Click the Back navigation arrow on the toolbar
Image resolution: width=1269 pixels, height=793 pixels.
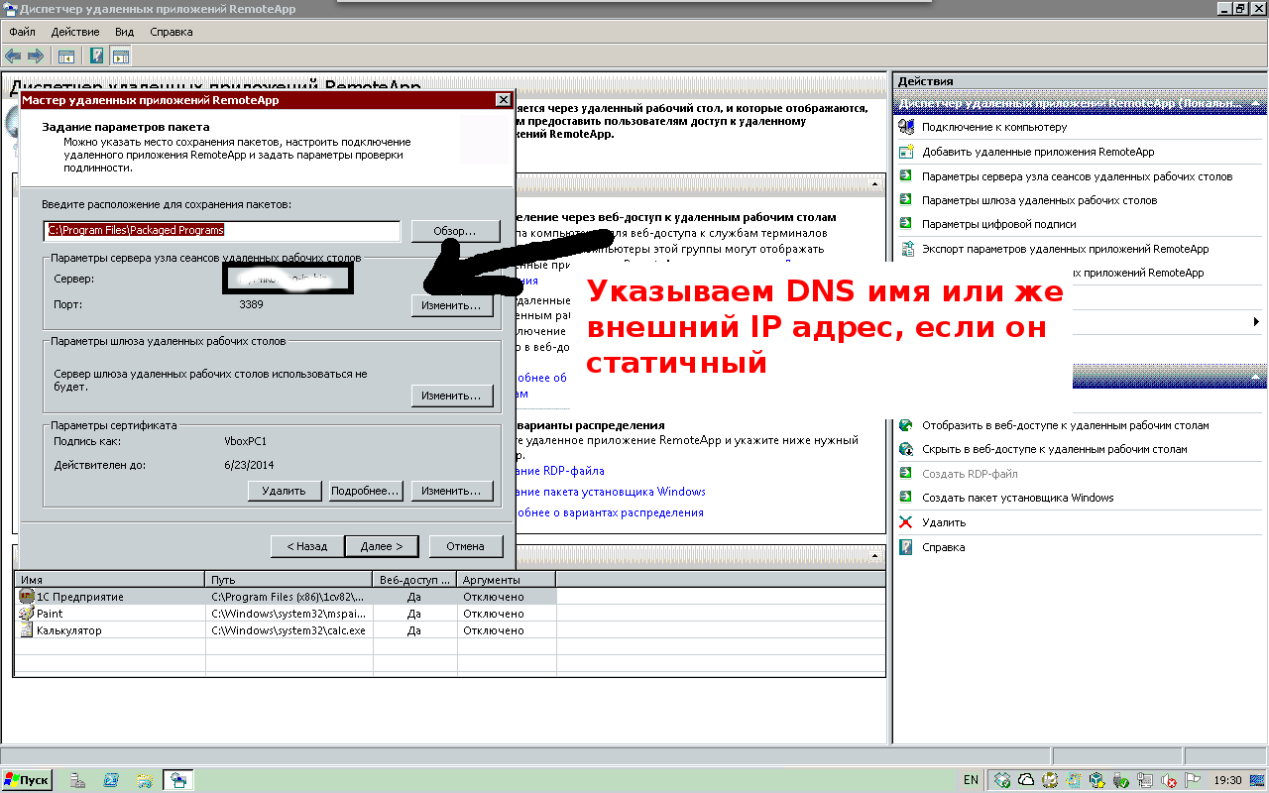[13, 56]
